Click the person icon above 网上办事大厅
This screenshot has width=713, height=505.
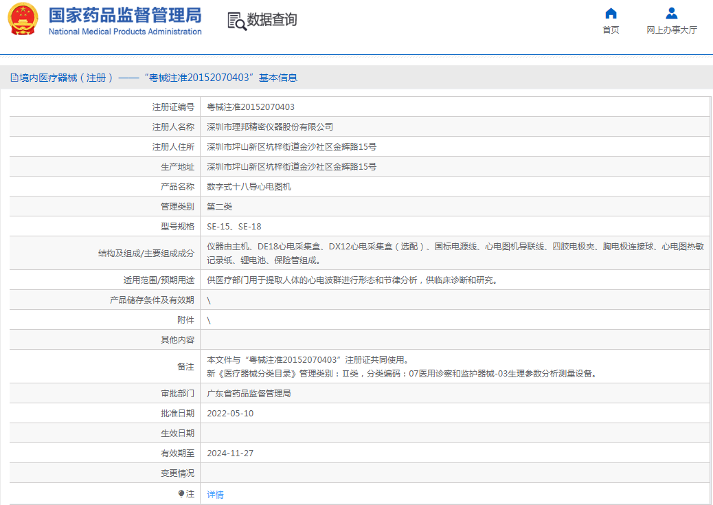[x=672, y=14]
